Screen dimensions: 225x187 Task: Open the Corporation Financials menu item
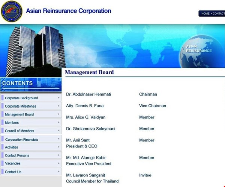click(31, 139)
